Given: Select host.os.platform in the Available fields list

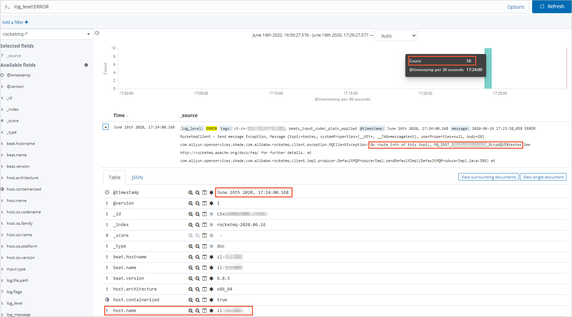Looking at the screenshot, I should pyautogui.click(x=22, y=246).
